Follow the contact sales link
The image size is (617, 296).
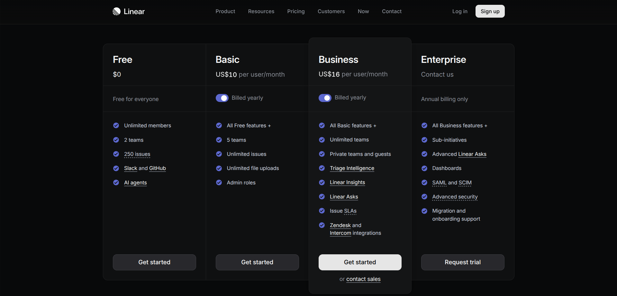click(x=363, y=279)
